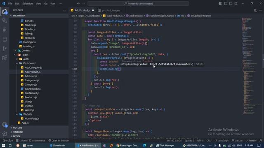Screen dimensions: 264x148
Task: Open AddCategory.js in the explorer
Action: (x=33, y=67)
